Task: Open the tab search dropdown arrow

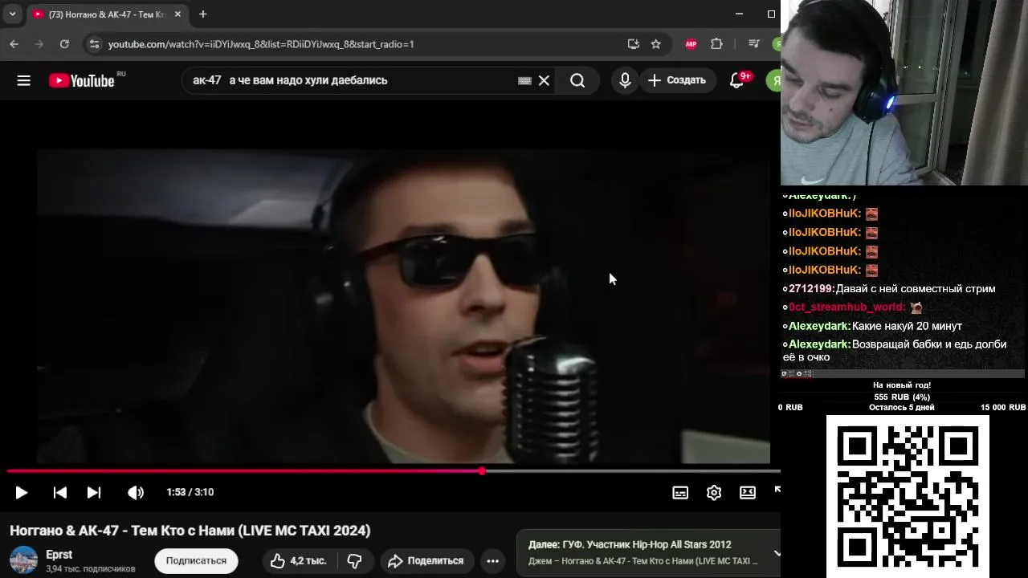Action: [12, 14]
